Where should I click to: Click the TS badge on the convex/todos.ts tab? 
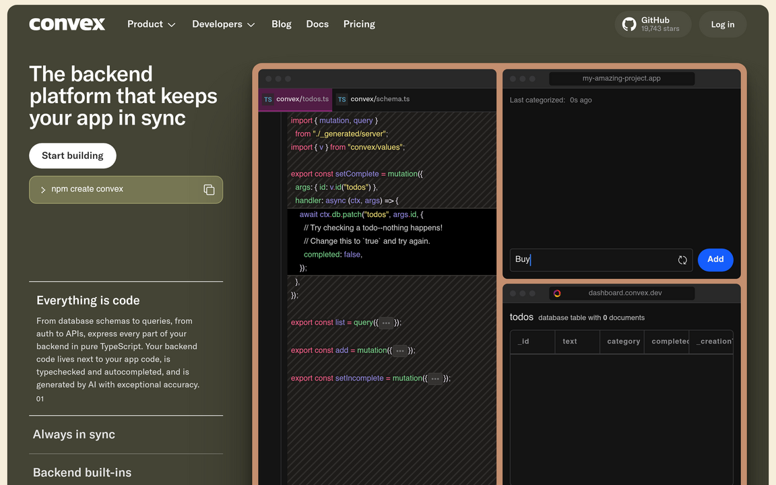pyautogui.click(x=268, y=98)
